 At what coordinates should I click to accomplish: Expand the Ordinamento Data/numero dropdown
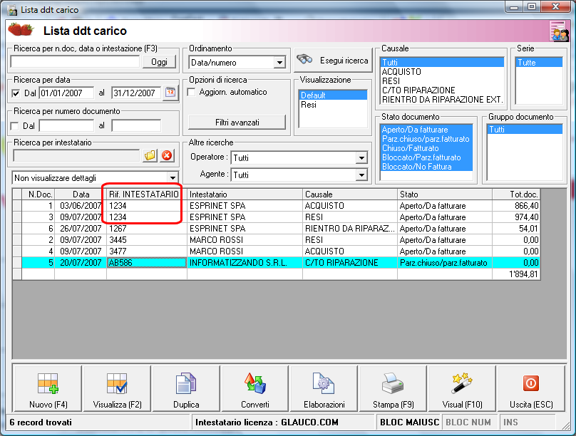pyautogui.click(x=279, y=63)
